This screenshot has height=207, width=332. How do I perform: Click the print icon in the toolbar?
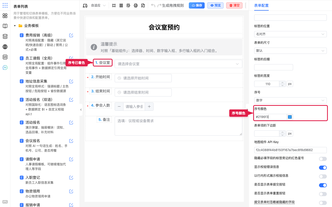point(136,5)
